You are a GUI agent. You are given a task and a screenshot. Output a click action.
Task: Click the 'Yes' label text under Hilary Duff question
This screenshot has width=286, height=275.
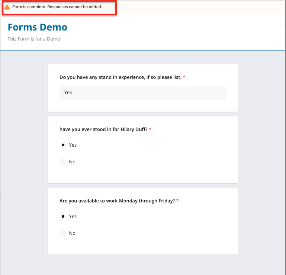coord(73,145)
